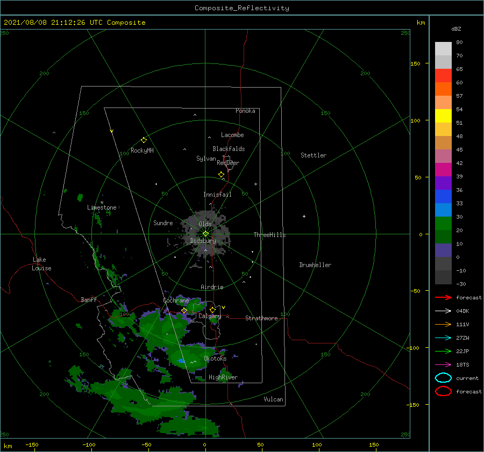Screen dimensions: 484x452
Task: Click the -100 tick on bottom axis
Action: click(x=89, y=445)
